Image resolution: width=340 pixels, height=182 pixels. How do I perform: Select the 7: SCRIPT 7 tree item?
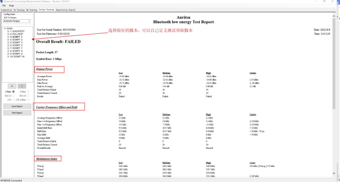(16, 48)
